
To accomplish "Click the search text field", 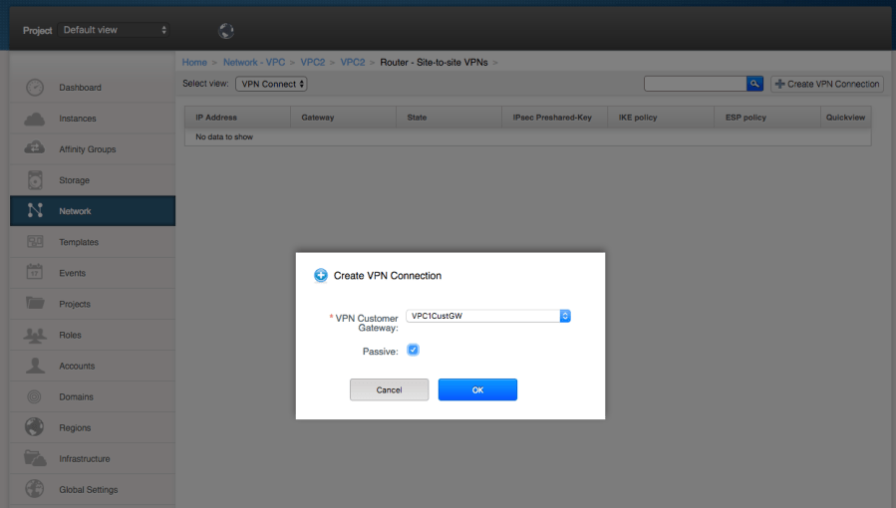I will [x=695, y=84].
